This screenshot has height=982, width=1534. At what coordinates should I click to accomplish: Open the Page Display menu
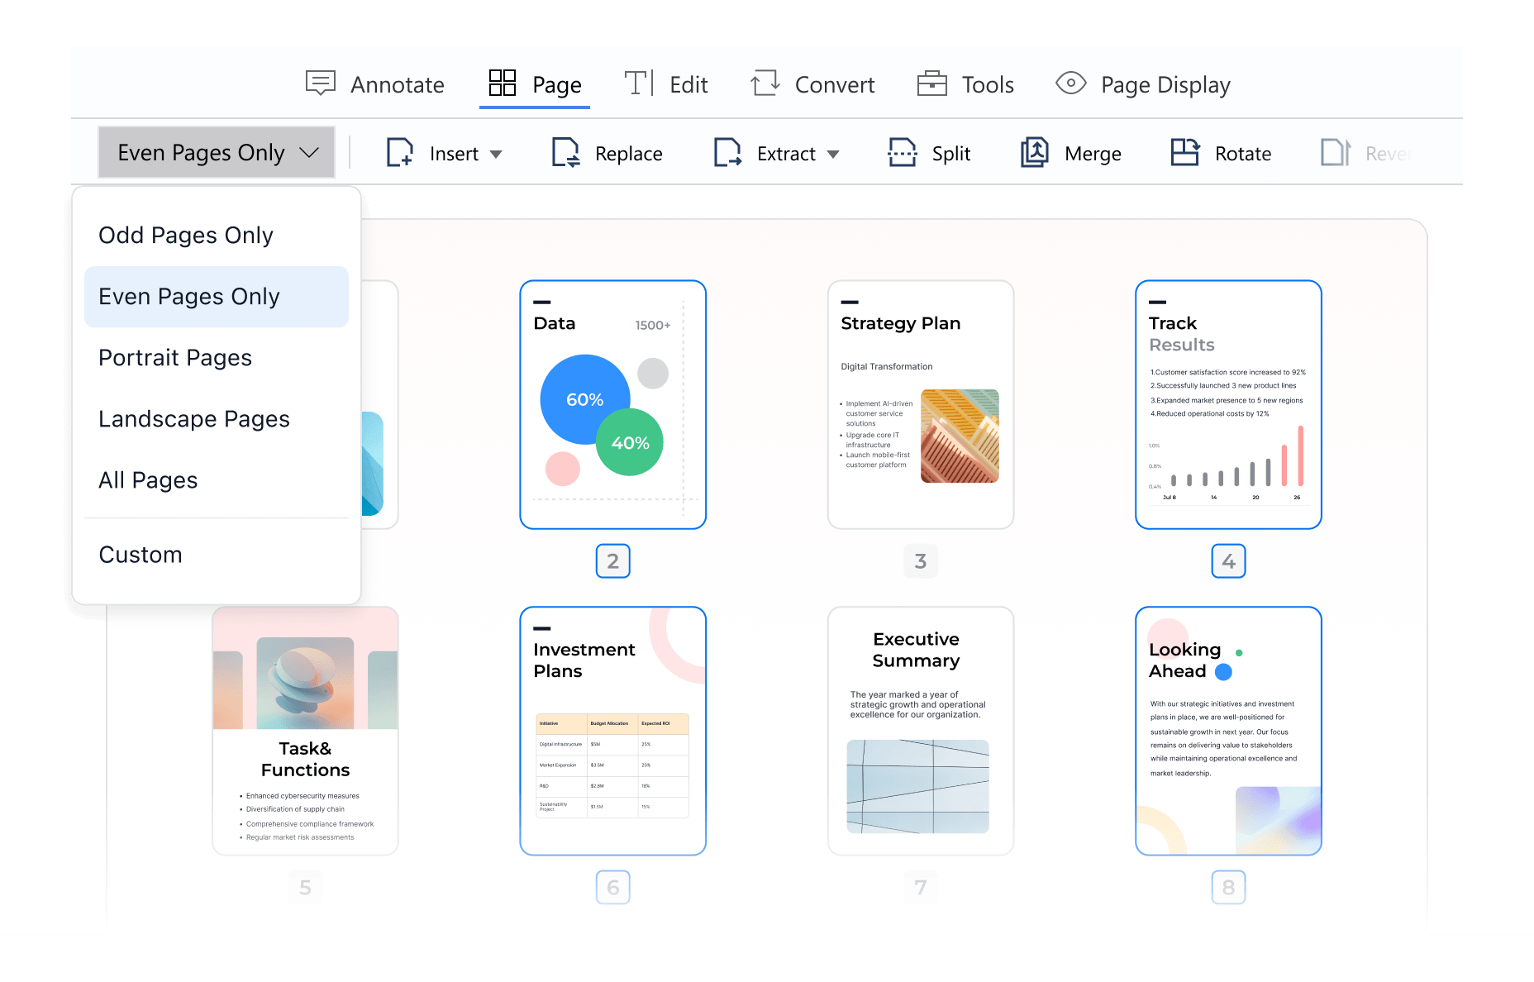pos(1142,83)
